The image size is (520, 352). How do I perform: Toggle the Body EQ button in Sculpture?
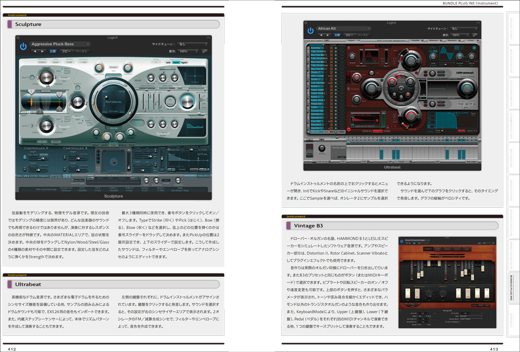pyautogui.click(x=139, y=123)
